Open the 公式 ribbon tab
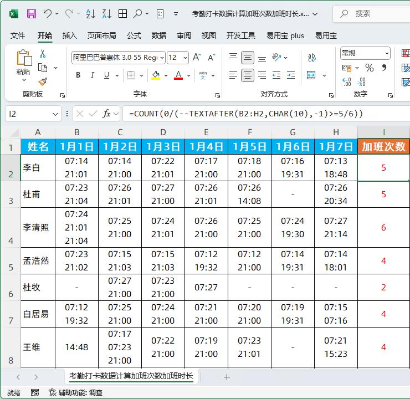 [134, 35]
